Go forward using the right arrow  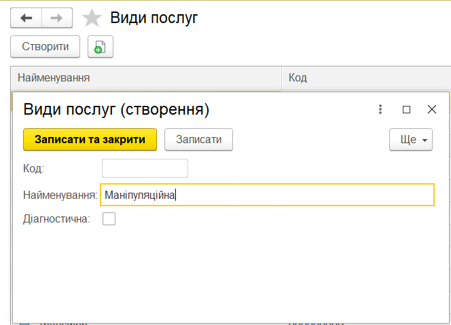[57, 18]
